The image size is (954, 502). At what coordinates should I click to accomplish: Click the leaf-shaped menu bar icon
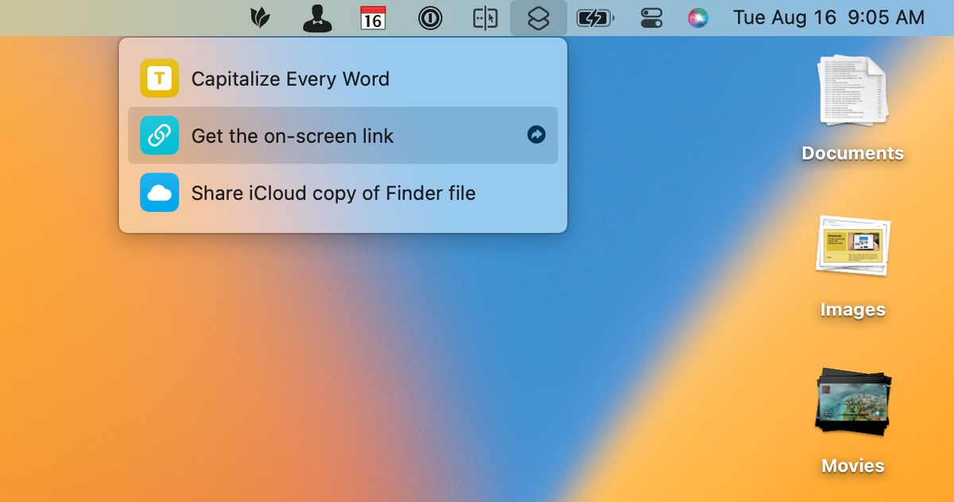click(262, 17)
